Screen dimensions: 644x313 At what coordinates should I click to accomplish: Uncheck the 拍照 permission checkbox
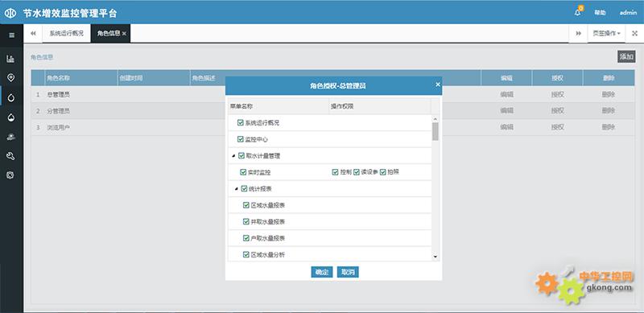pos(383,172)
